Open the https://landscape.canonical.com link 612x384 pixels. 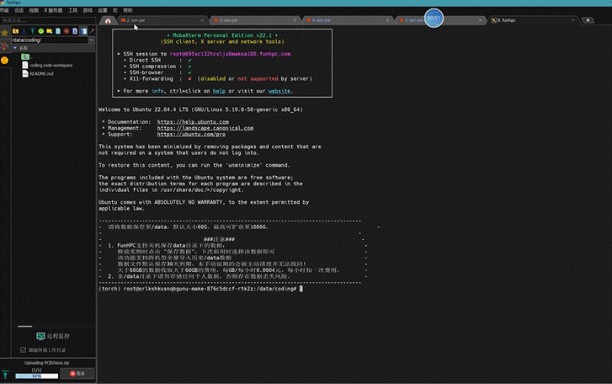(x=205, y=128)
